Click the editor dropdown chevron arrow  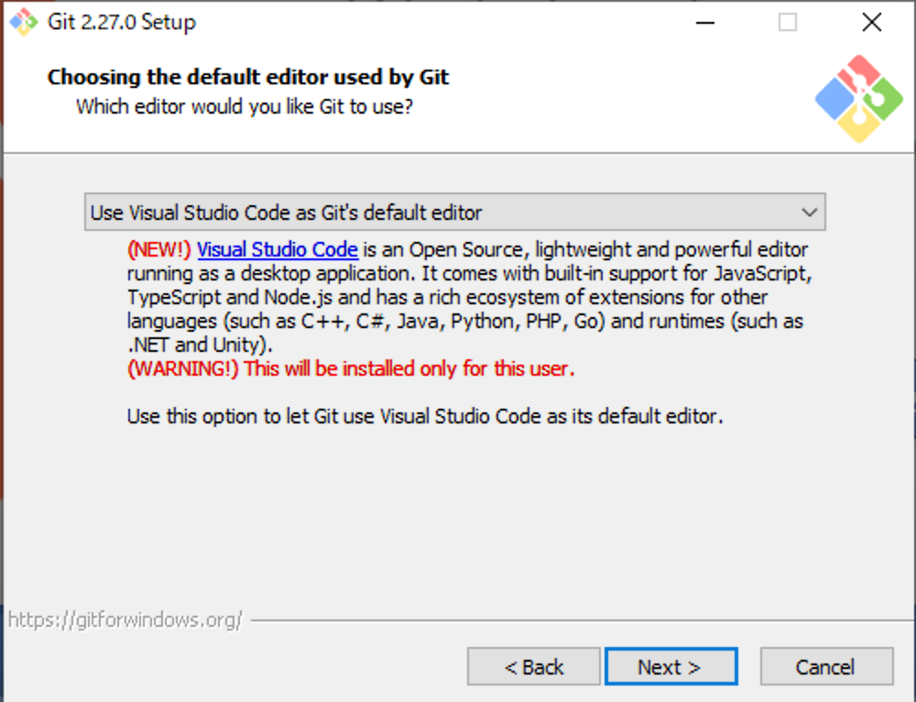[x=809, y=213]
